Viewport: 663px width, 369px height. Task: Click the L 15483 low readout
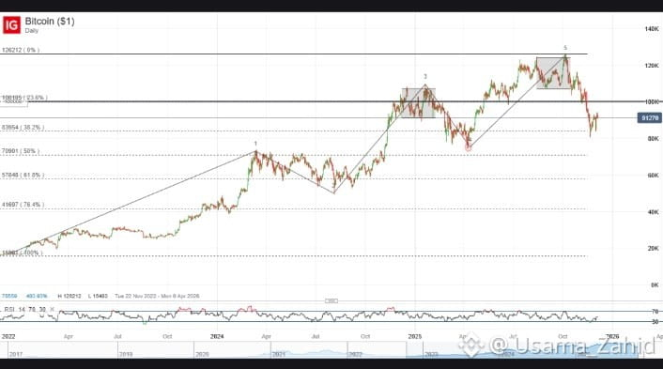point(98,296)
